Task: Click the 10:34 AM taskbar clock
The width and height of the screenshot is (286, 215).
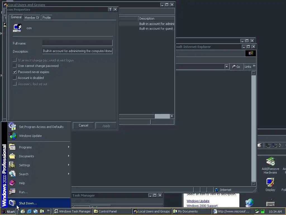Action: pos(275,212)
